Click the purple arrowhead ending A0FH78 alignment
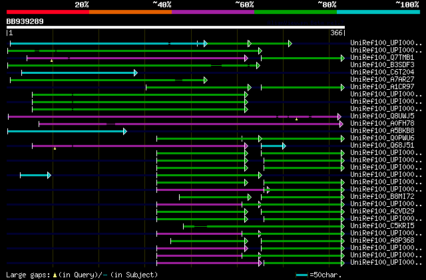Screen dimensions: 426x280 (x=341, y=124)
